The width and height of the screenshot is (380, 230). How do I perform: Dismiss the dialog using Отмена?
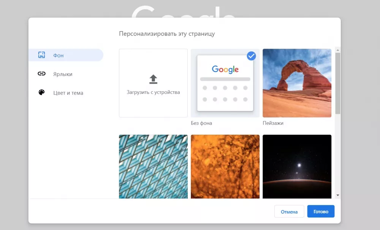(289, 211)
